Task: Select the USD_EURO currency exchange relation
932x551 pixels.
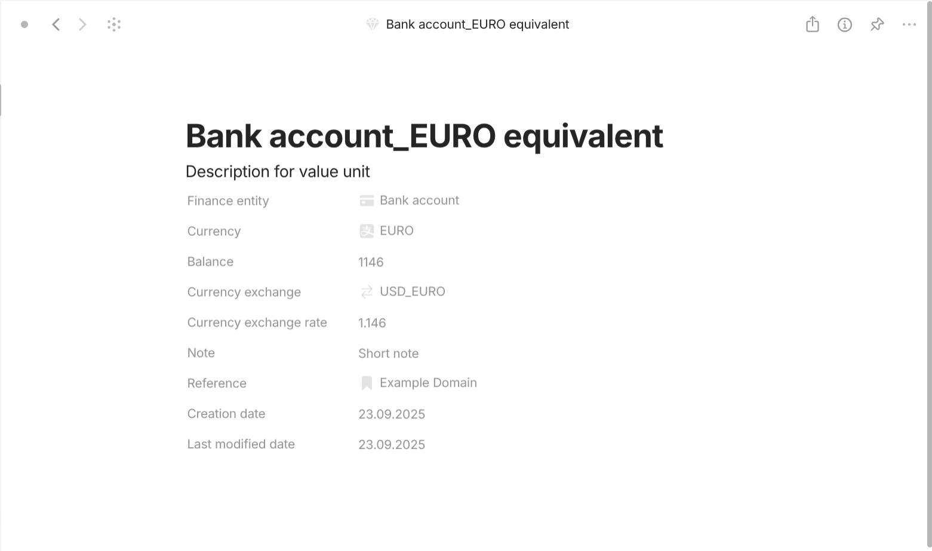Action: pos(413,291)
